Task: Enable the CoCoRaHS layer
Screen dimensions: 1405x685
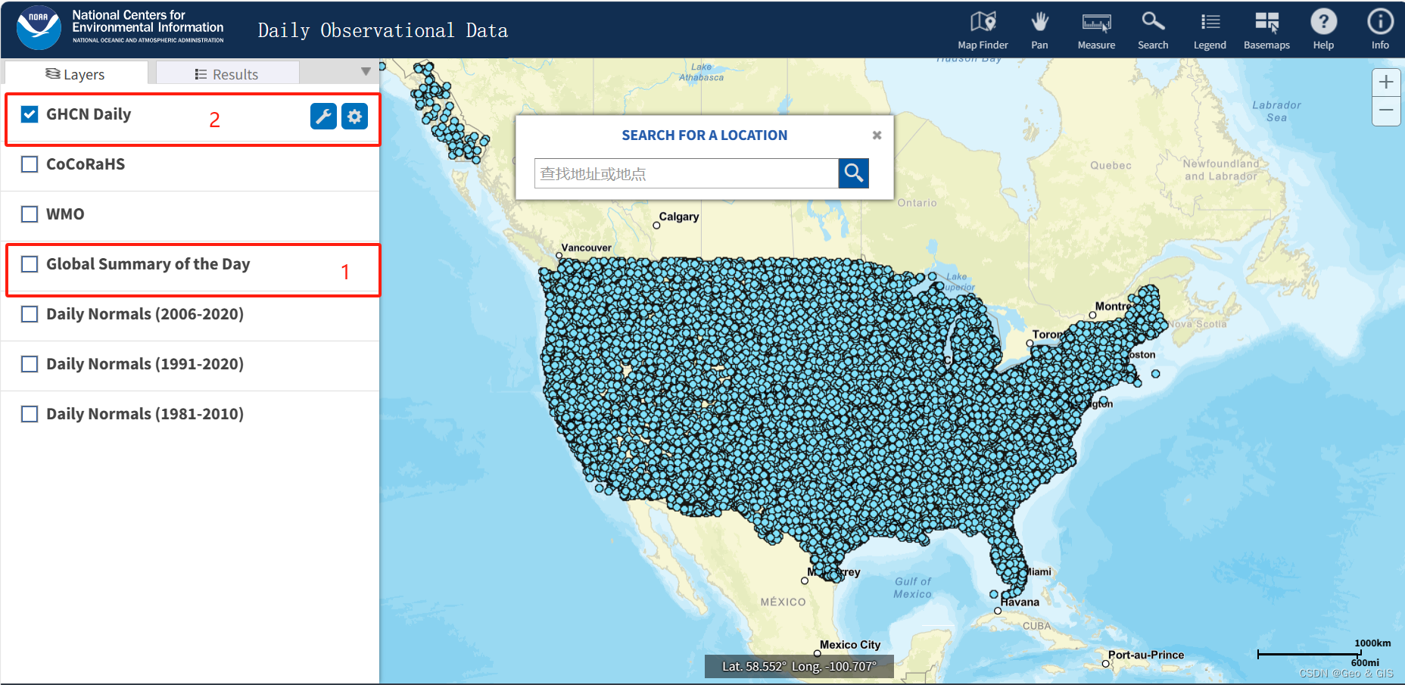Action: (x=30, y=164)
